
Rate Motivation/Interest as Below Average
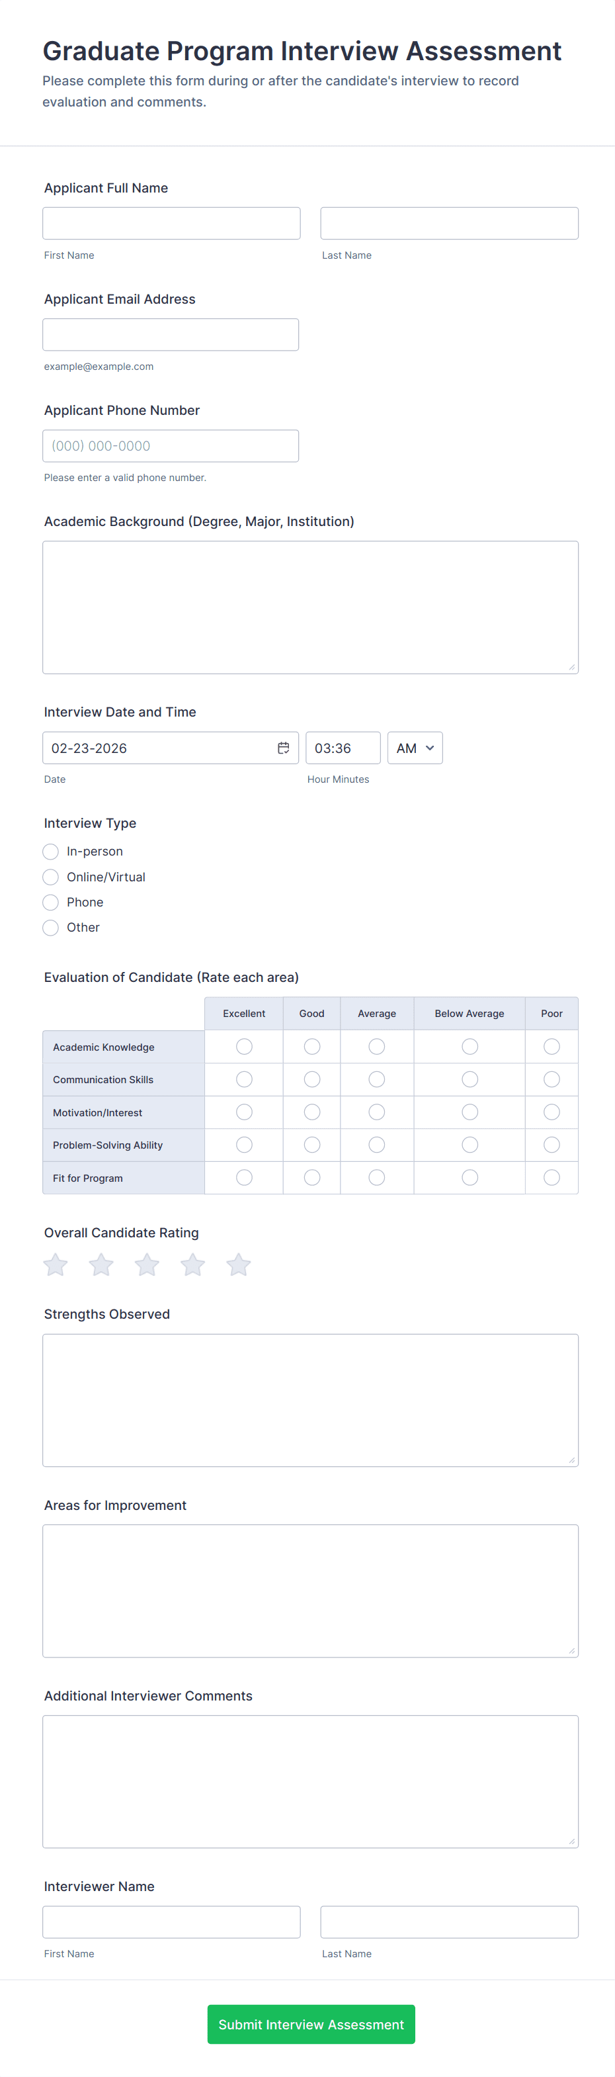click(470, 1113)
